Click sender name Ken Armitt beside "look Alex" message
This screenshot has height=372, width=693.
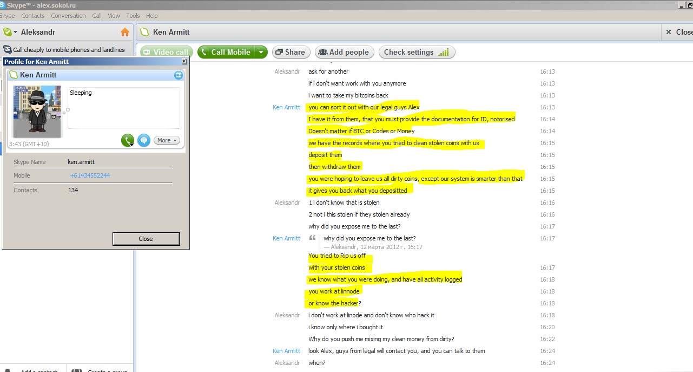pos(286,351)
